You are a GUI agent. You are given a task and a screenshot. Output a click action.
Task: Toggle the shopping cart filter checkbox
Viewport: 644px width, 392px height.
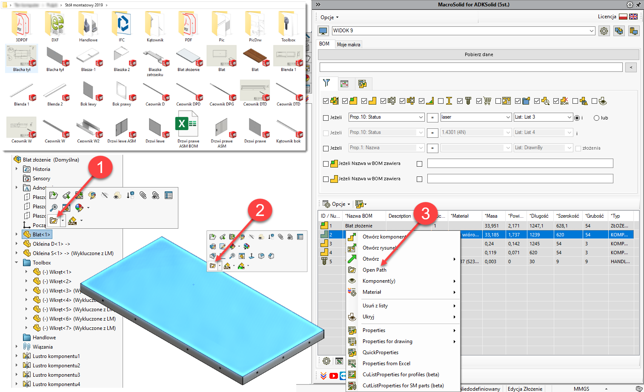479,101
